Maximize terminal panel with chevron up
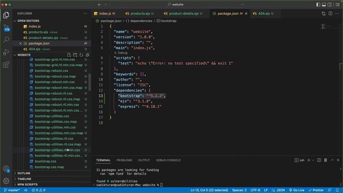 tap(332, 160)
